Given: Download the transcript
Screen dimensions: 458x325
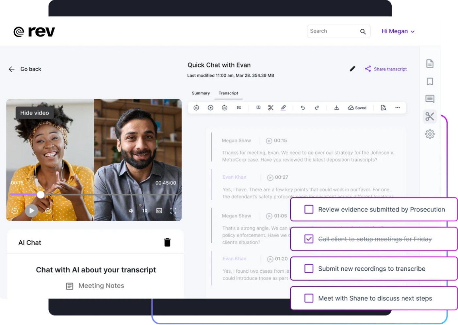Looking at the screenshot, I should point(336,108).
